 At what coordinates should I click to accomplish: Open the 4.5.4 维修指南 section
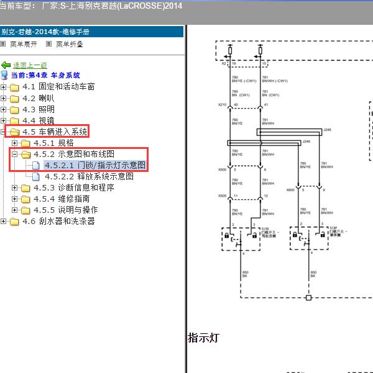pos(62,199)
